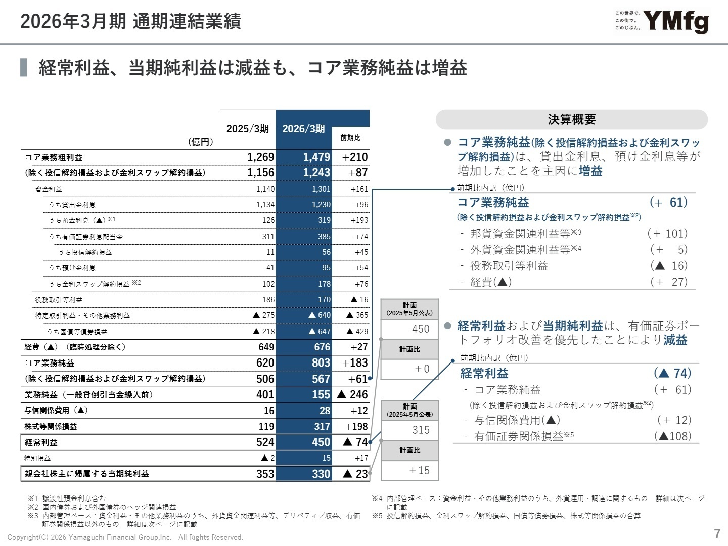The width and height of the screenshot is (728, 546).
Task: Click the headline about 経常利益 and 当期純利益 減益
Action: point(253,68)
